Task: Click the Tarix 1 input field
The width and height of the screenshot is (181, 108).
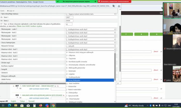Action: [70, 17]
